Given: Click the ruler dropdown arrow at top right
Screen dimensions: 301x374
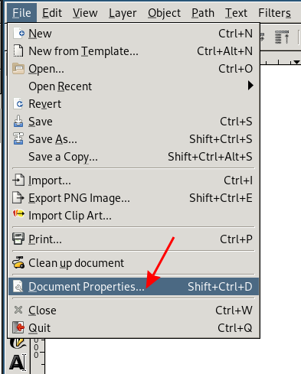Looking at the screenshot, I should (x=296, y=62).
